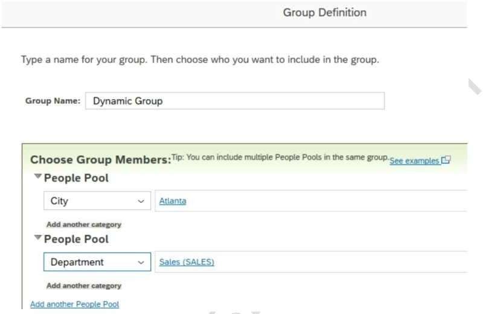
Task: Click the Group Definition dialog title
Action: [x=324, y=13]
